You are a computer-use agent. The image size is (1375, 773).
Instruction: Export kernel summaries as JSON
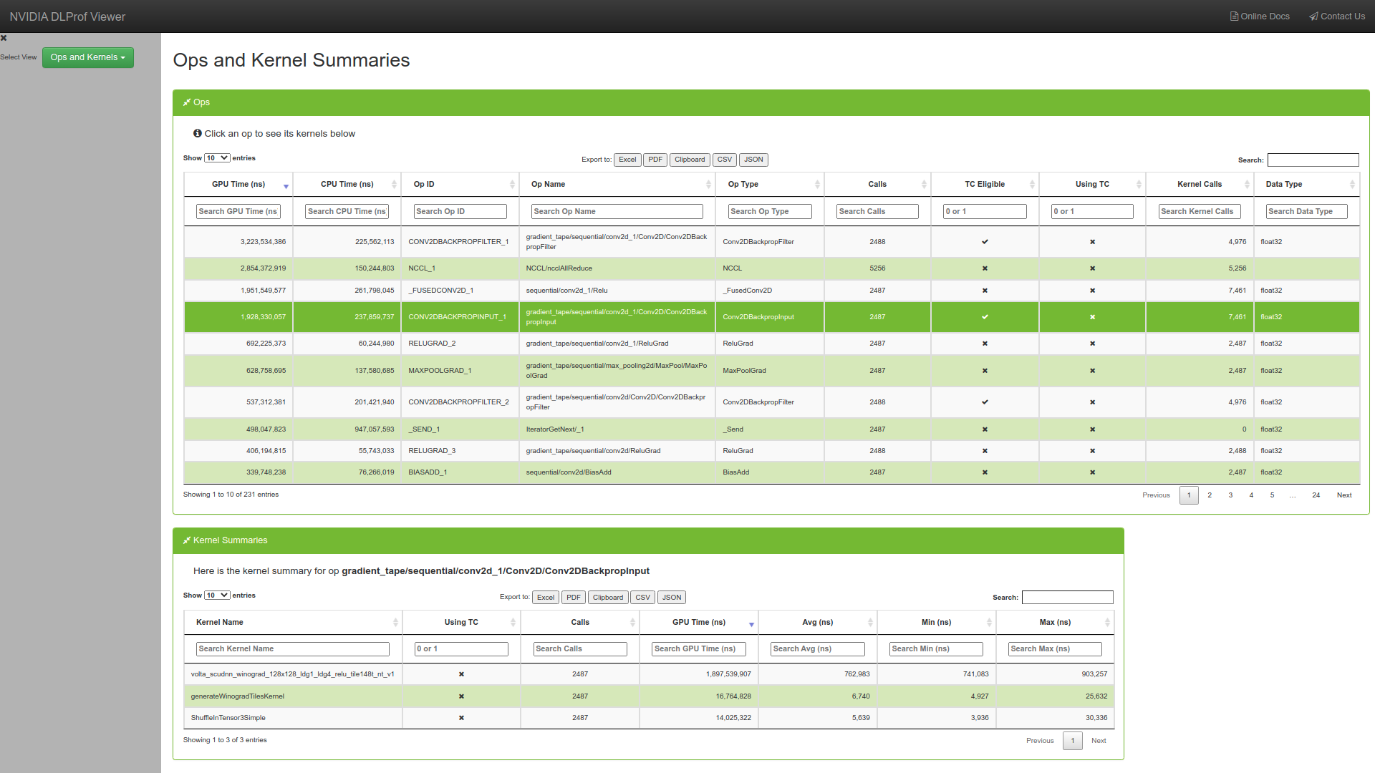point(671,598)
